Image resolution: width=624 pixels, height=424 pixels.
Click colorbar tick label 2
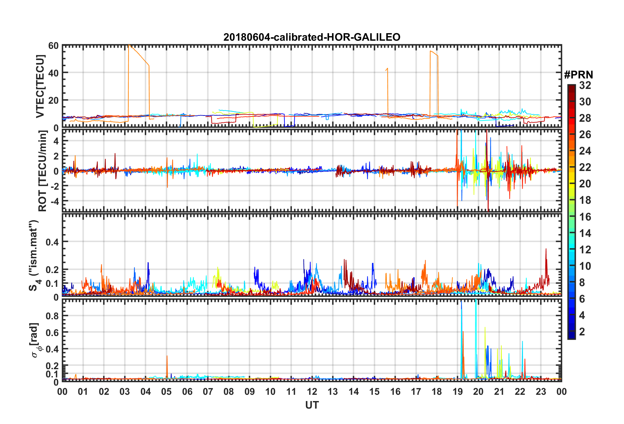pos(582,332)
